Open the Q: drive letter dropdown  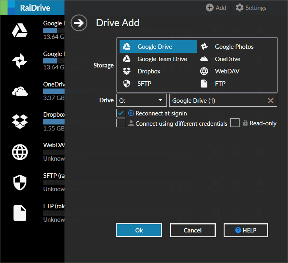[x=141, y=100]
